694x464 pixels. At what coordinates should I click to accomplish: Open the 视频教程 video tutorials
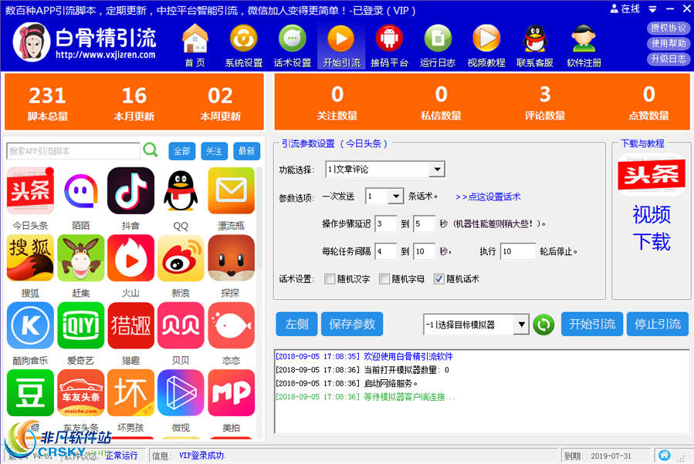click(x=486, y=44)
